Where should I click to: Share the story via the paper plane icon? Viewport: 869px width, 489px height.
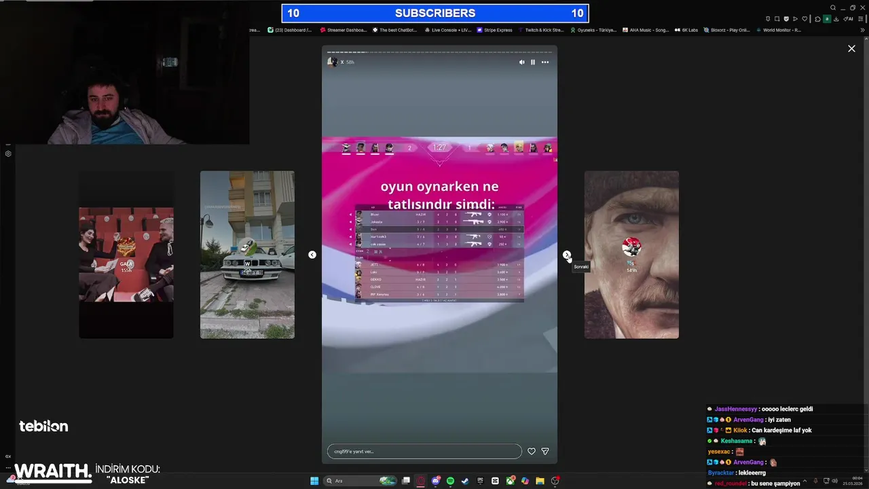(x=545, y=451)
